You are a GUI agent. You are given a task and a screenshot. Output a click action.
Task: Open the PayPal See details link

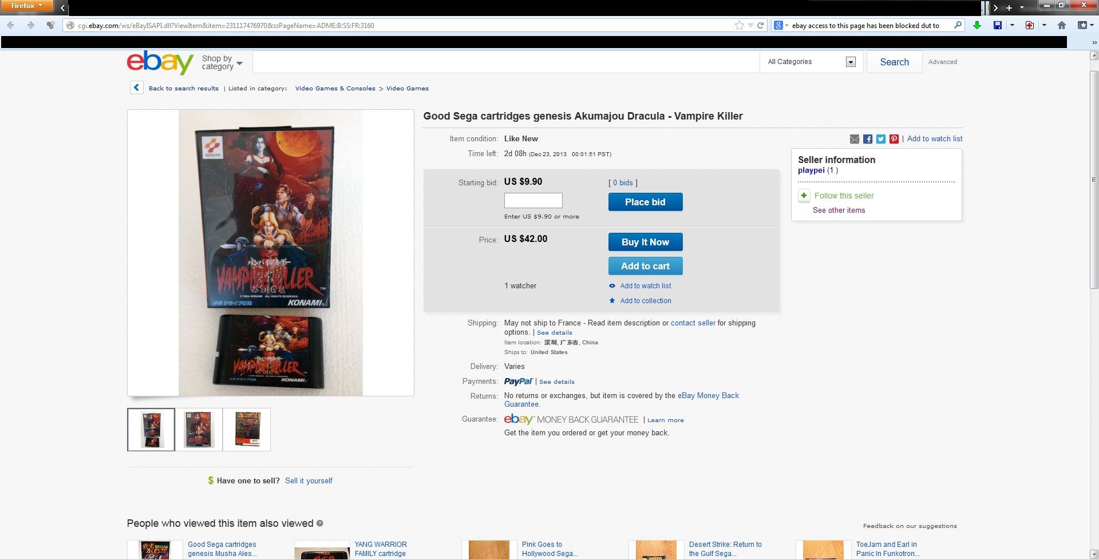pyautogui.click(x=557, y=382)
